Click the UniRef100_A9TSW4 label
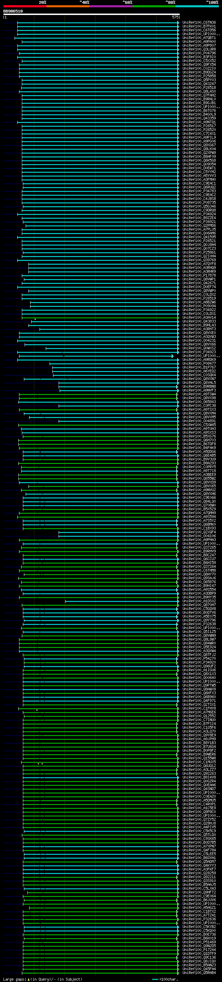222x982 pixels. [x=199, y=394]
